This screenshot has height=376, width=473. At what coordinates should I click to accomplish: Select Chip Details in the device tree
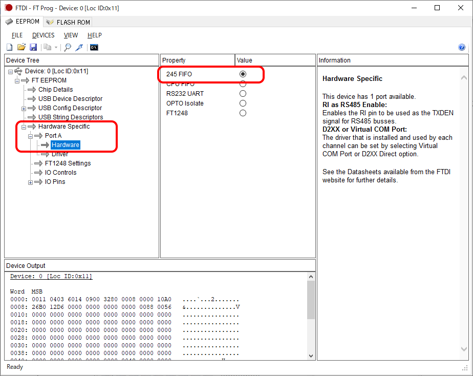[x=55, y=90]
